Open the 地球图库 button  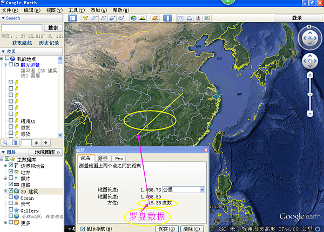coord(46,152)
